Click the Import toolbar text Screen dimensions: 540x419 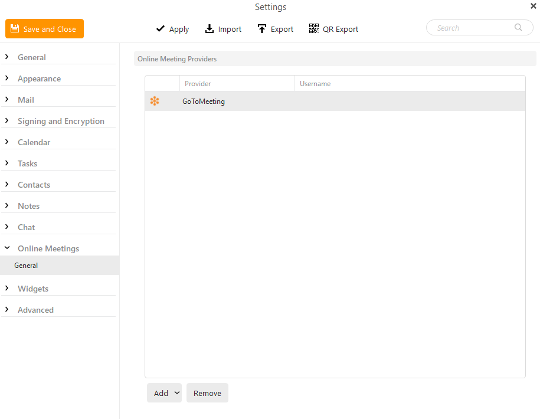click(x=230, y=30)
